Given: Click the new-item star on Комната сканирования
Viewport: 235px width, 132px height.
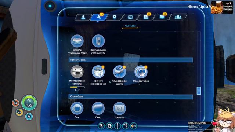Looking at the screenshot, I should [x=103, y=67].
